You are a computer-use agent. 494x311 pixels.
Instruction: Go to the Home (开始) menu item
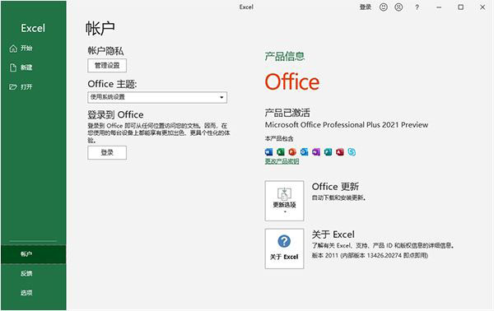coord(34,49)
